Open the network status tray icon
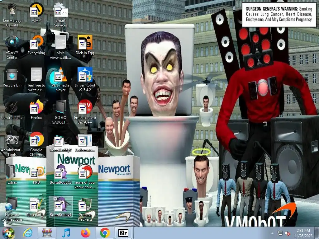The image size is (319, 239). (x=280, y=233)
